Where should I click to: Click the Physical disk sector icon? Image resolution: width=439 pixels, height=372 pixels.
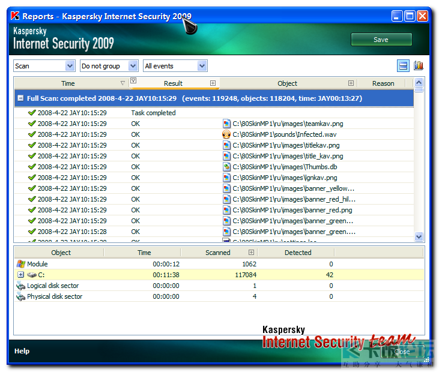20,296
